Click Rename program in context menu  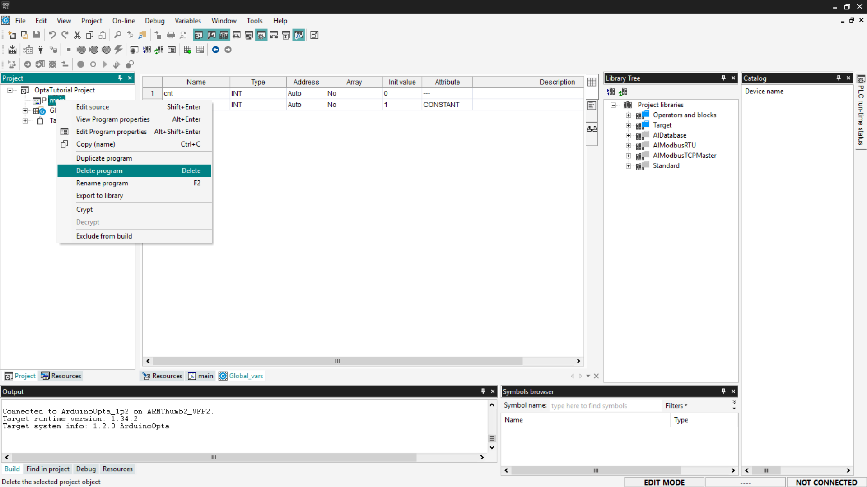pos(102,183)
